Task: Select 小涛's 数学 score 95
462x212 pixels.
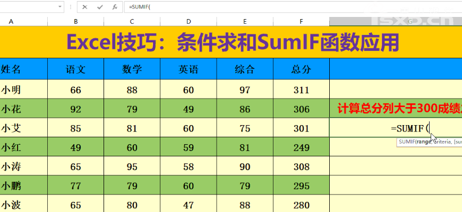Action: tap(132, 166)
